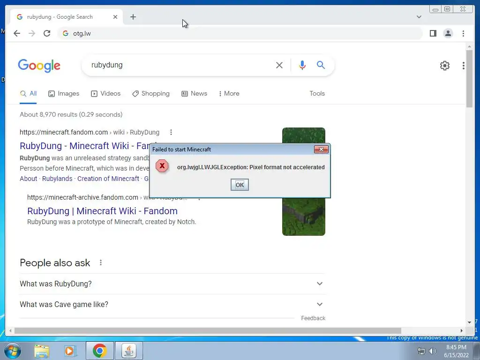Reload the page with the refresh icon
This screenshot has height=360, width=480.
pyautogui.click(x=47, y=33)
